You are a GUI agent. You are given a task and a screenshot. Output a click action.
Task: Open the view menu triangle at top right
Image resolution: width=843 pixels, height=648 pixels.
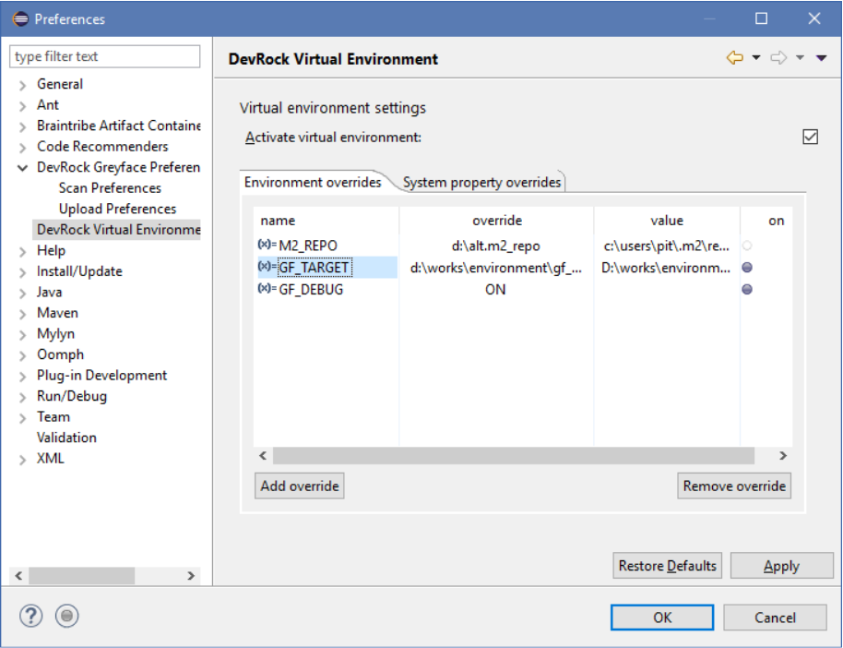[x=821, y=59]
